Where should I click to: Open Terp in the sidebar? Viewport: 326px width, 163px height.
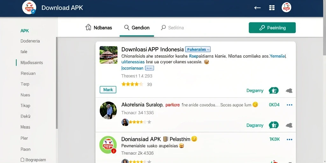(25, 84)
